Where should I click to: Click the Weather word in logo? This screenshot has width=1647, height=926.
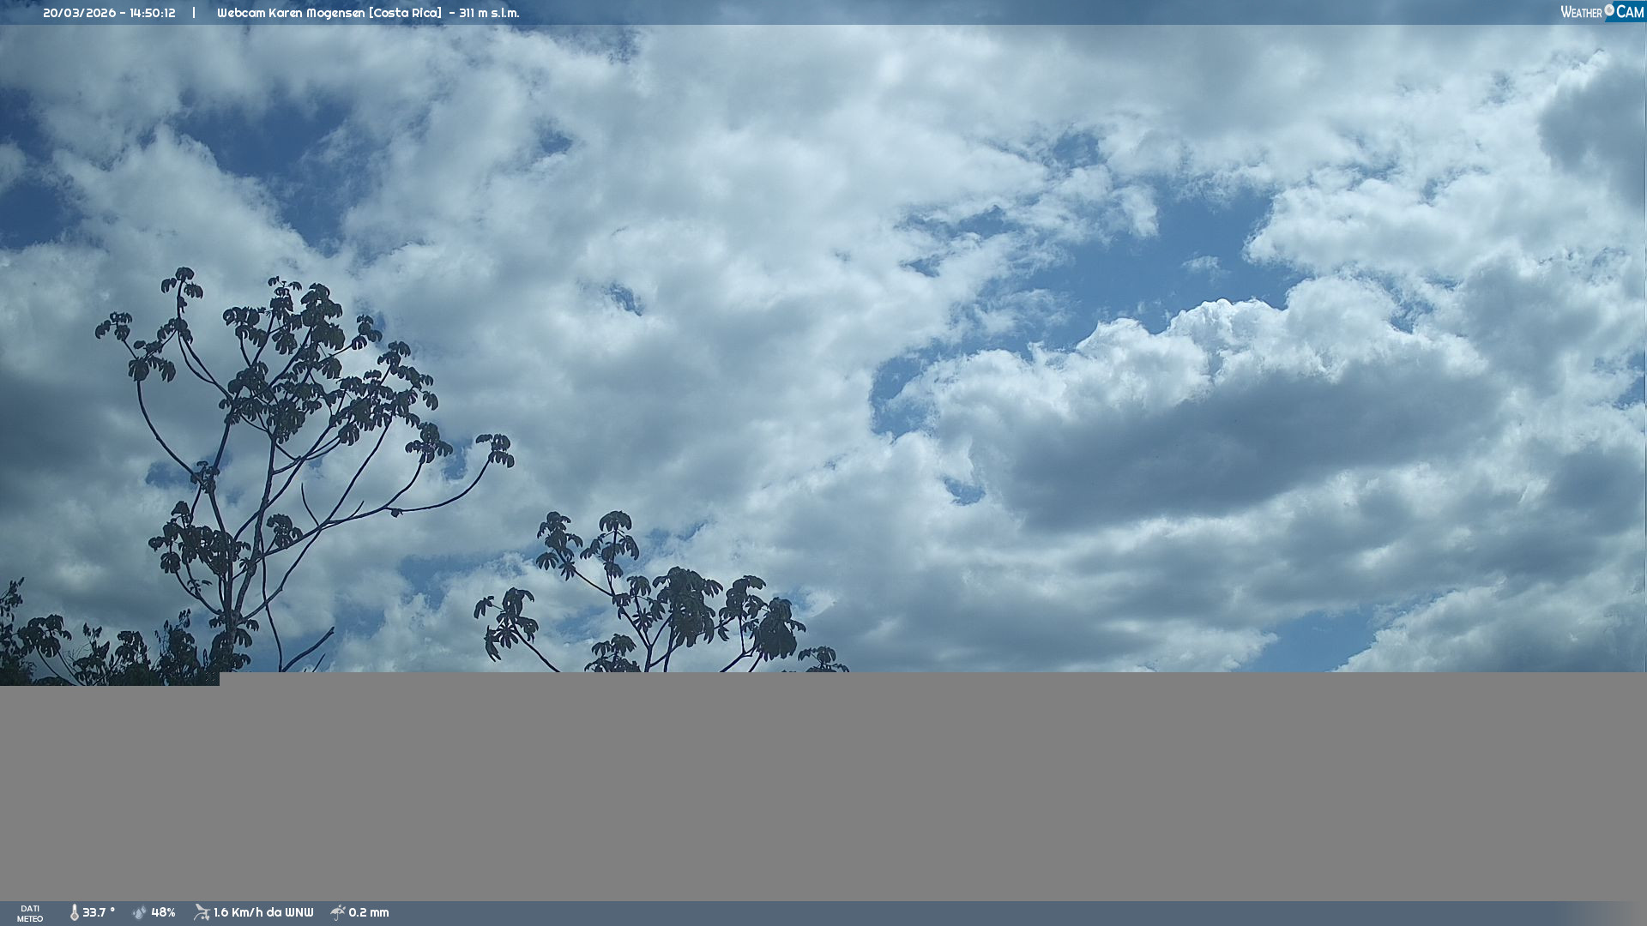pos(1581,13)
